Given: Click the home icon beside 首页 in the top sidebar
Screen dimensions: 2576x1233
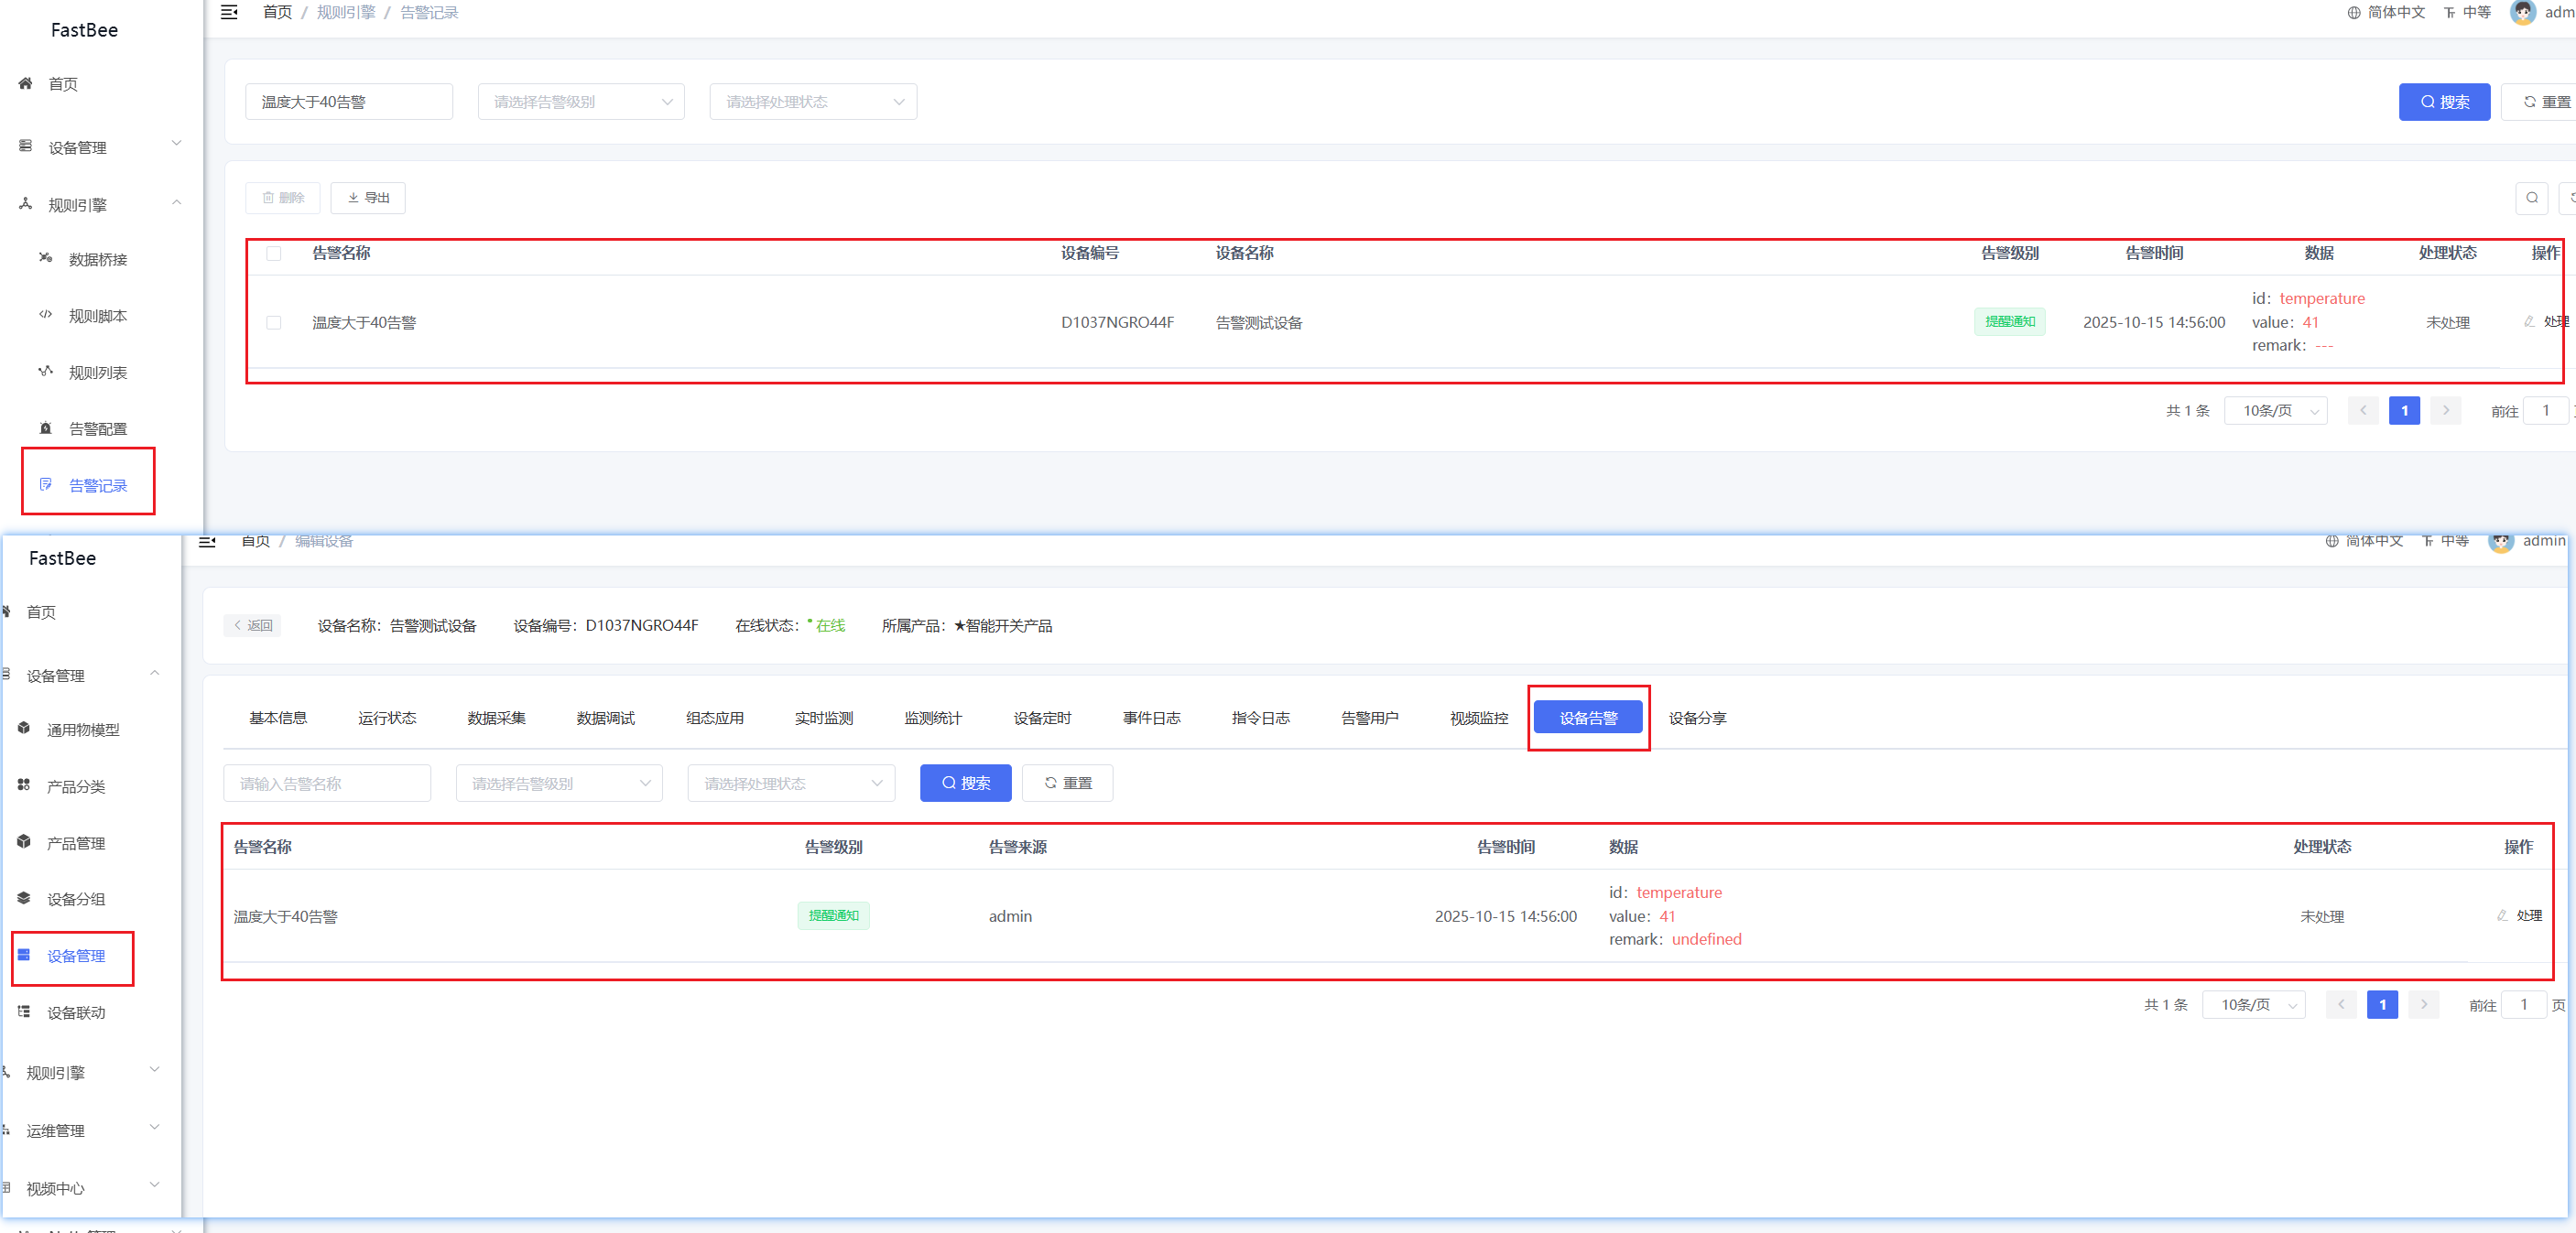Looking at the screenshot, I should coord(26,84).
